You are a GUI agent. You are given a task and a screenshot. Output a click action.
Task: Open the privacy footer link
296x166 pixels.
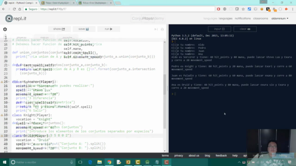[179, 156]
